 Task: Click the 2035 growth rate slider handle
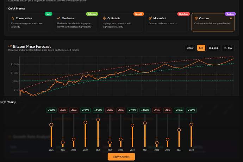[157, 143]
